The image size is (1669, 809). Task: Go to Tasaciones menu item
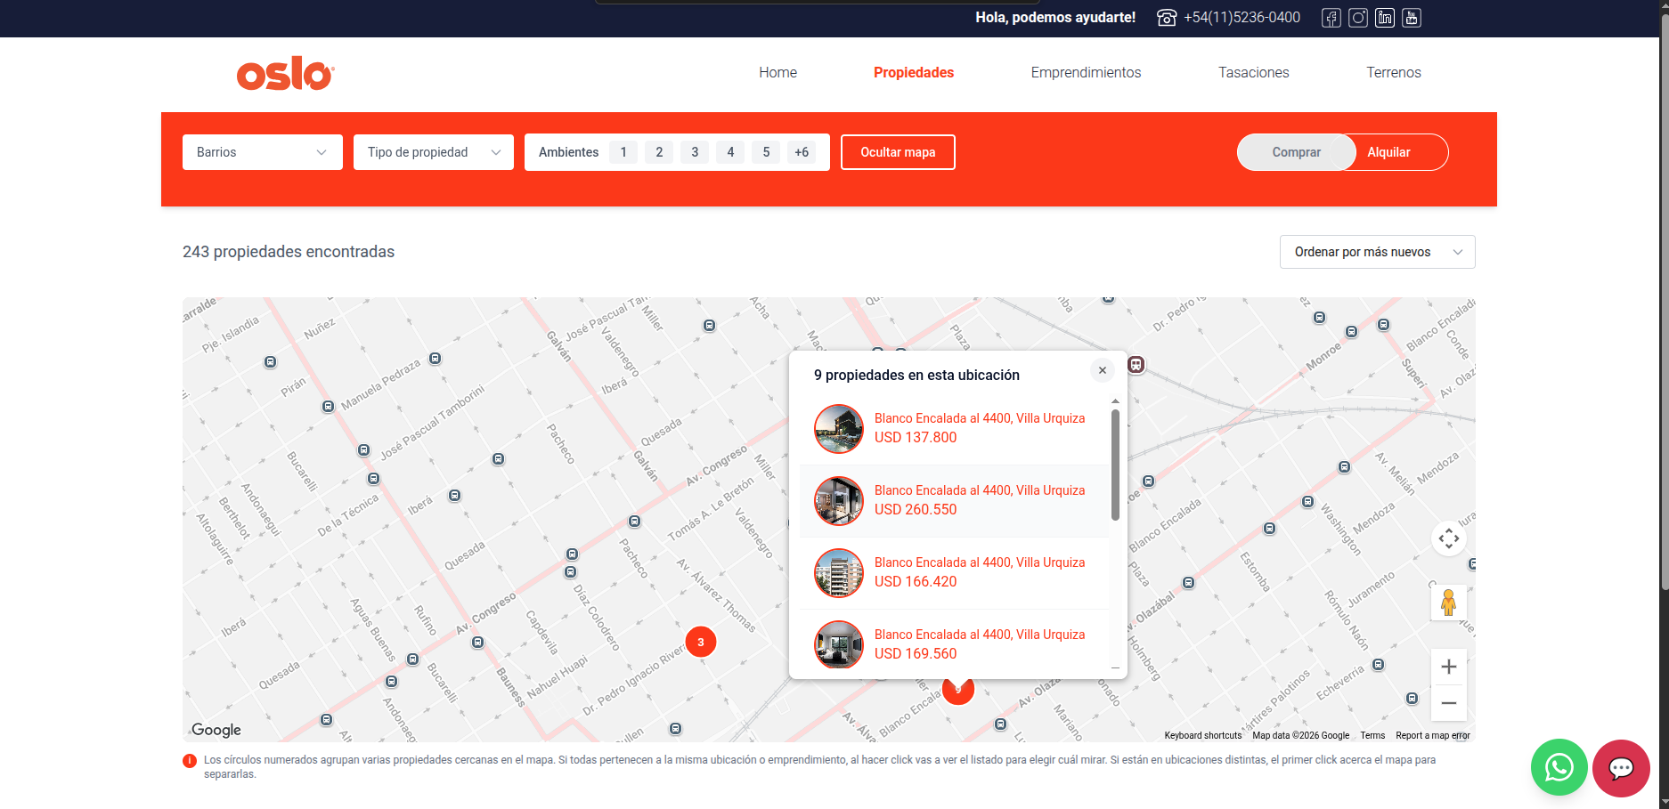point(1254,73)
